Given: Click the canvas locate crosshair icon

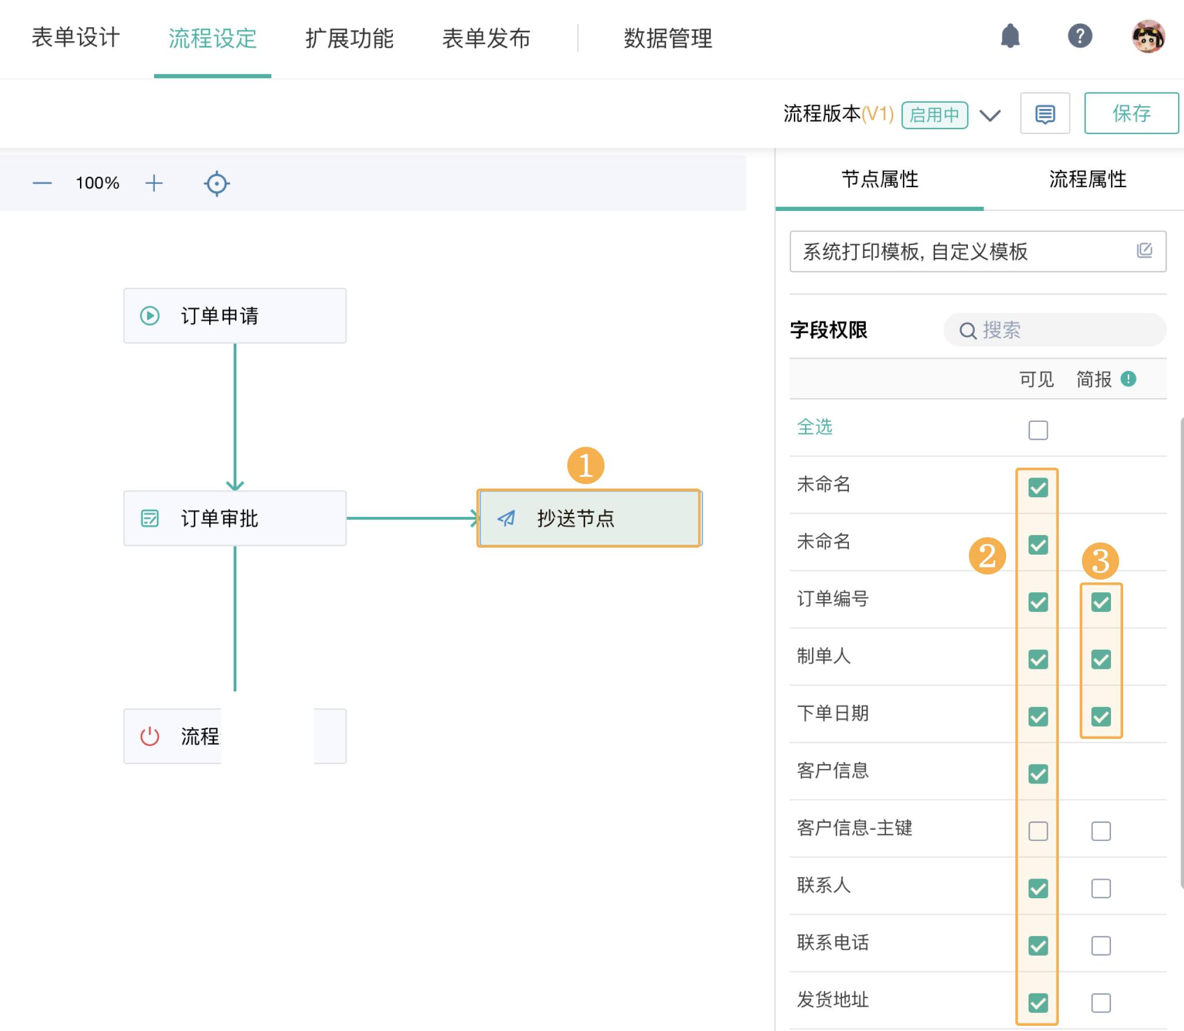Looking at the screenshot, I should coord(216,183).
